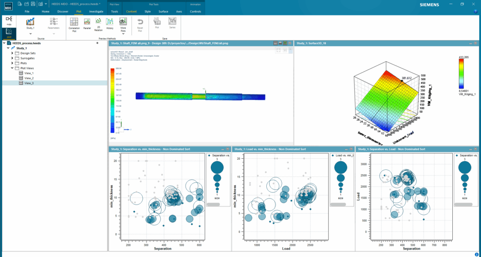Viewport: 481px width, 257px height.
Task: Expand the Surrogates tree node
Action: coord(12,58)
